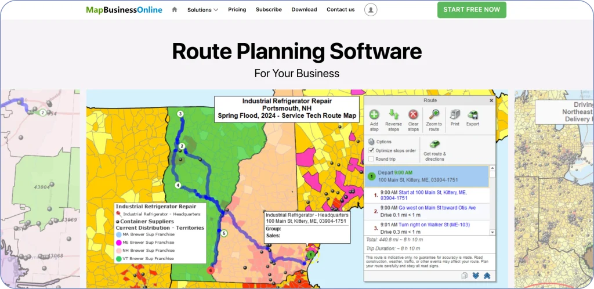Click direction 'Go west on Main St toward Otis Ave'

click(x=437, y=208)
